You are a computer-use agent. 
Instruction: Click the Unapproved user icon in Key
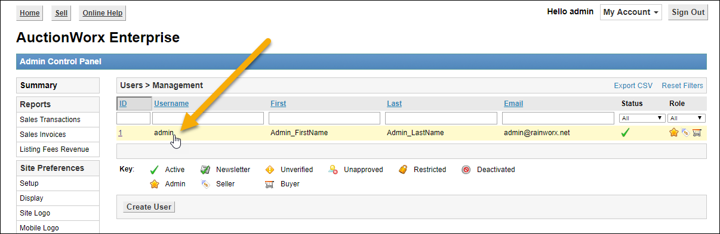point(333,170)
